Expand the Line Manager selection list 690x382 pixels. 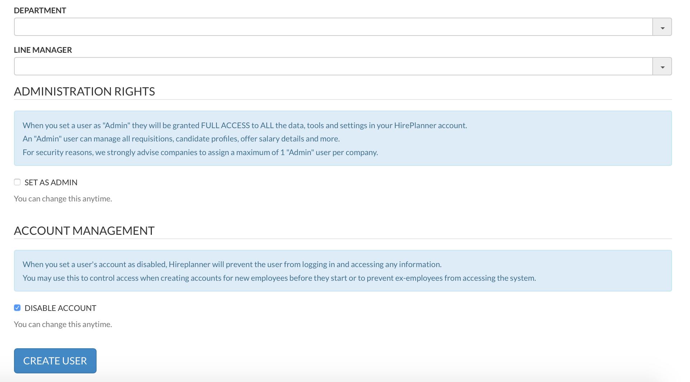pyautogui.click(x=662, y=66)
